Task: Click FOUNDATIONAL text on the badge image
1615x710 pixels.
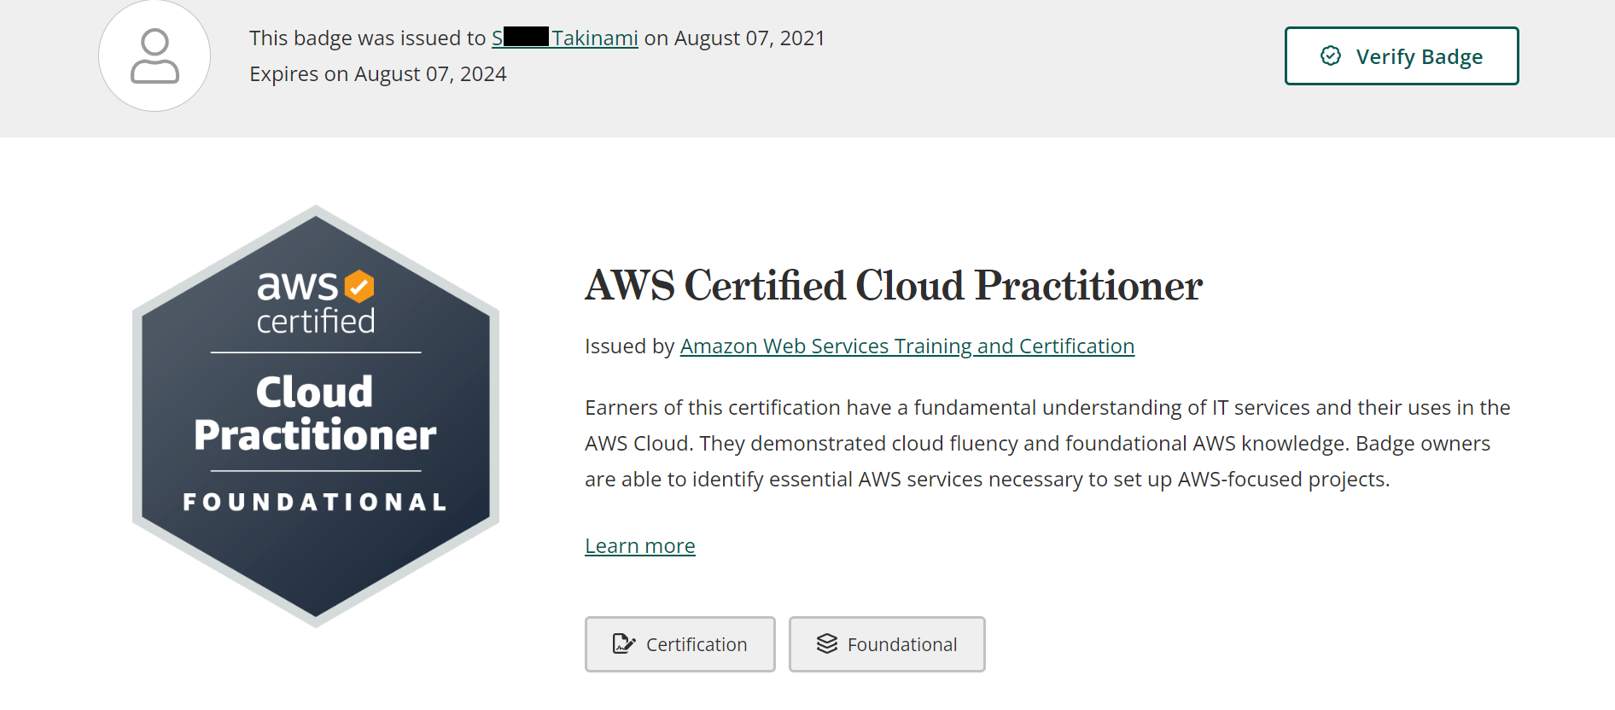Action: (315, 502)
